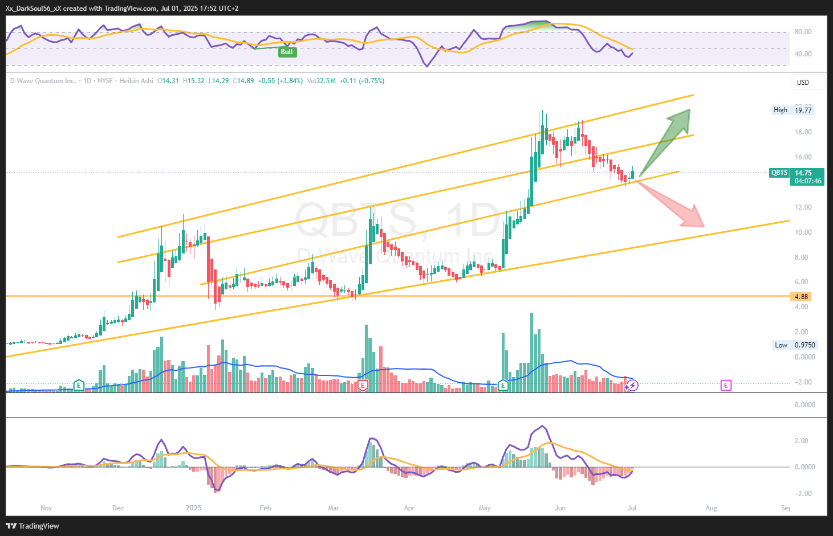Open the purple upcoming earnings marker near August
Screen dimensions: 833x536
[726, 386]
